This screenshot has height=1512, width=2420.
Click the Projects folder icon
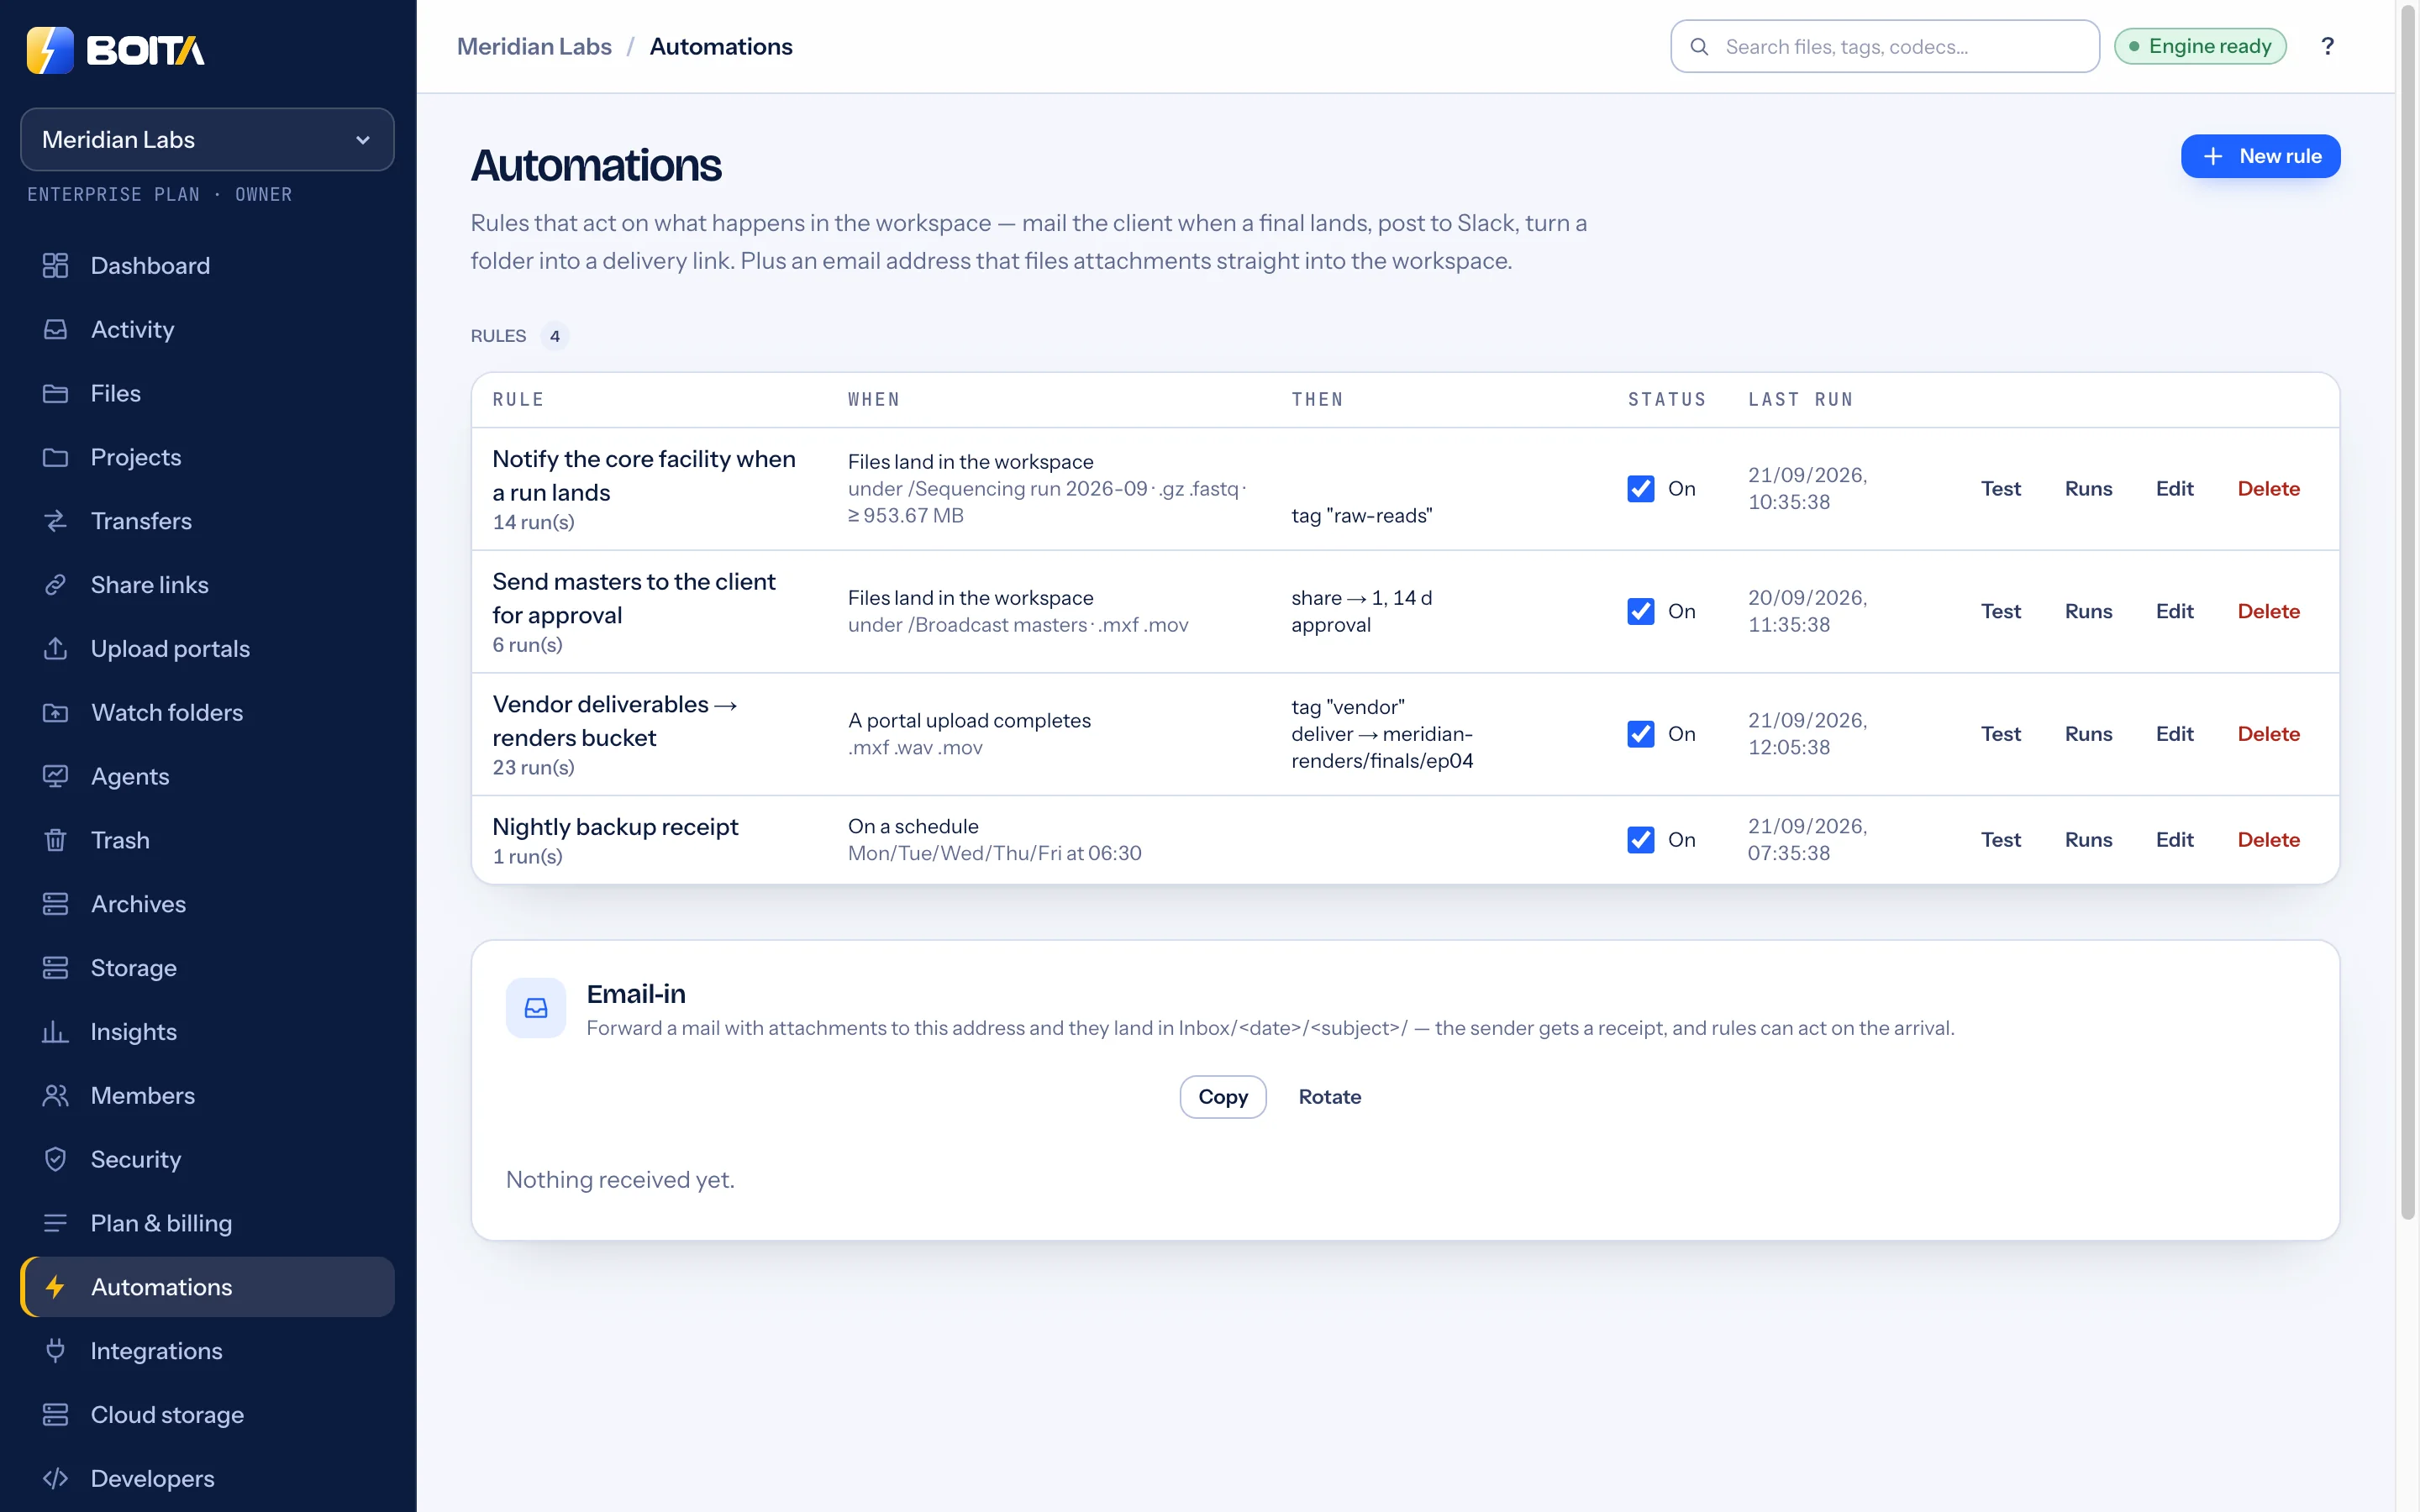[55, 457]
